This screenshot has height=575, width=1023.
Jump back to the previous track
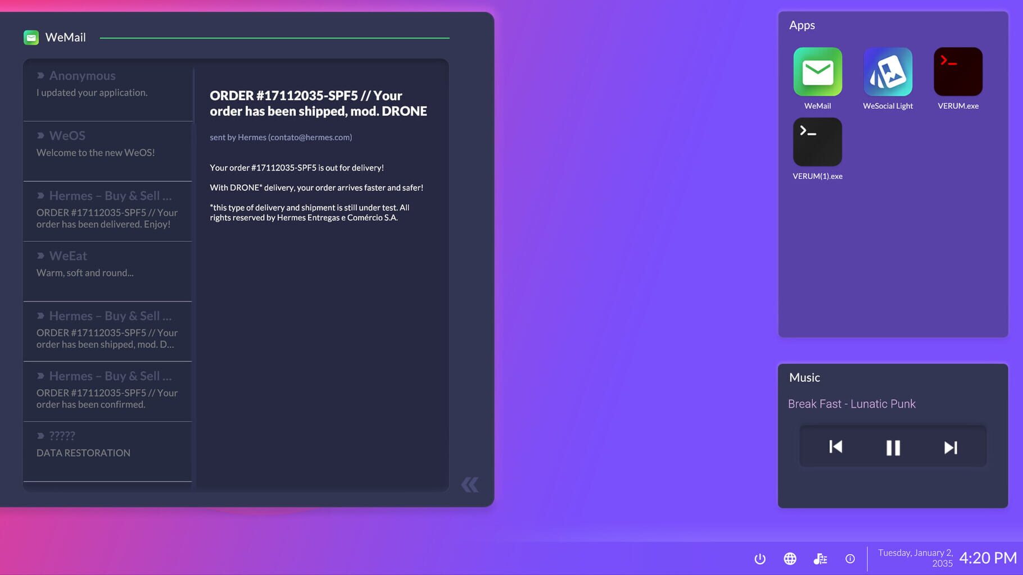[x=835, y=447]
